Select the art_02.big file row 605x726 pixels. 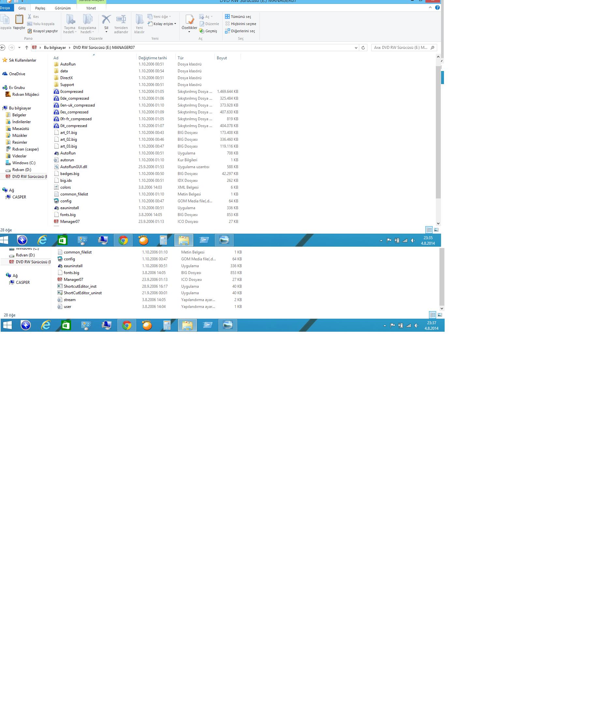pyautogui.click(x=146, y=140)
